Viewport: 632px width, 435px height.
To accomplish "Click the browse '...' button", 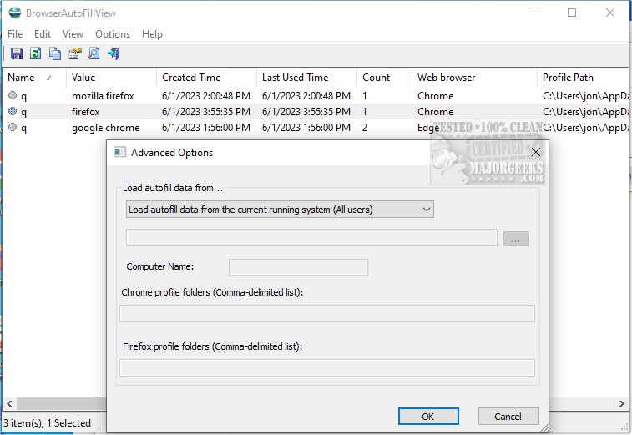I will click(516, 239).
